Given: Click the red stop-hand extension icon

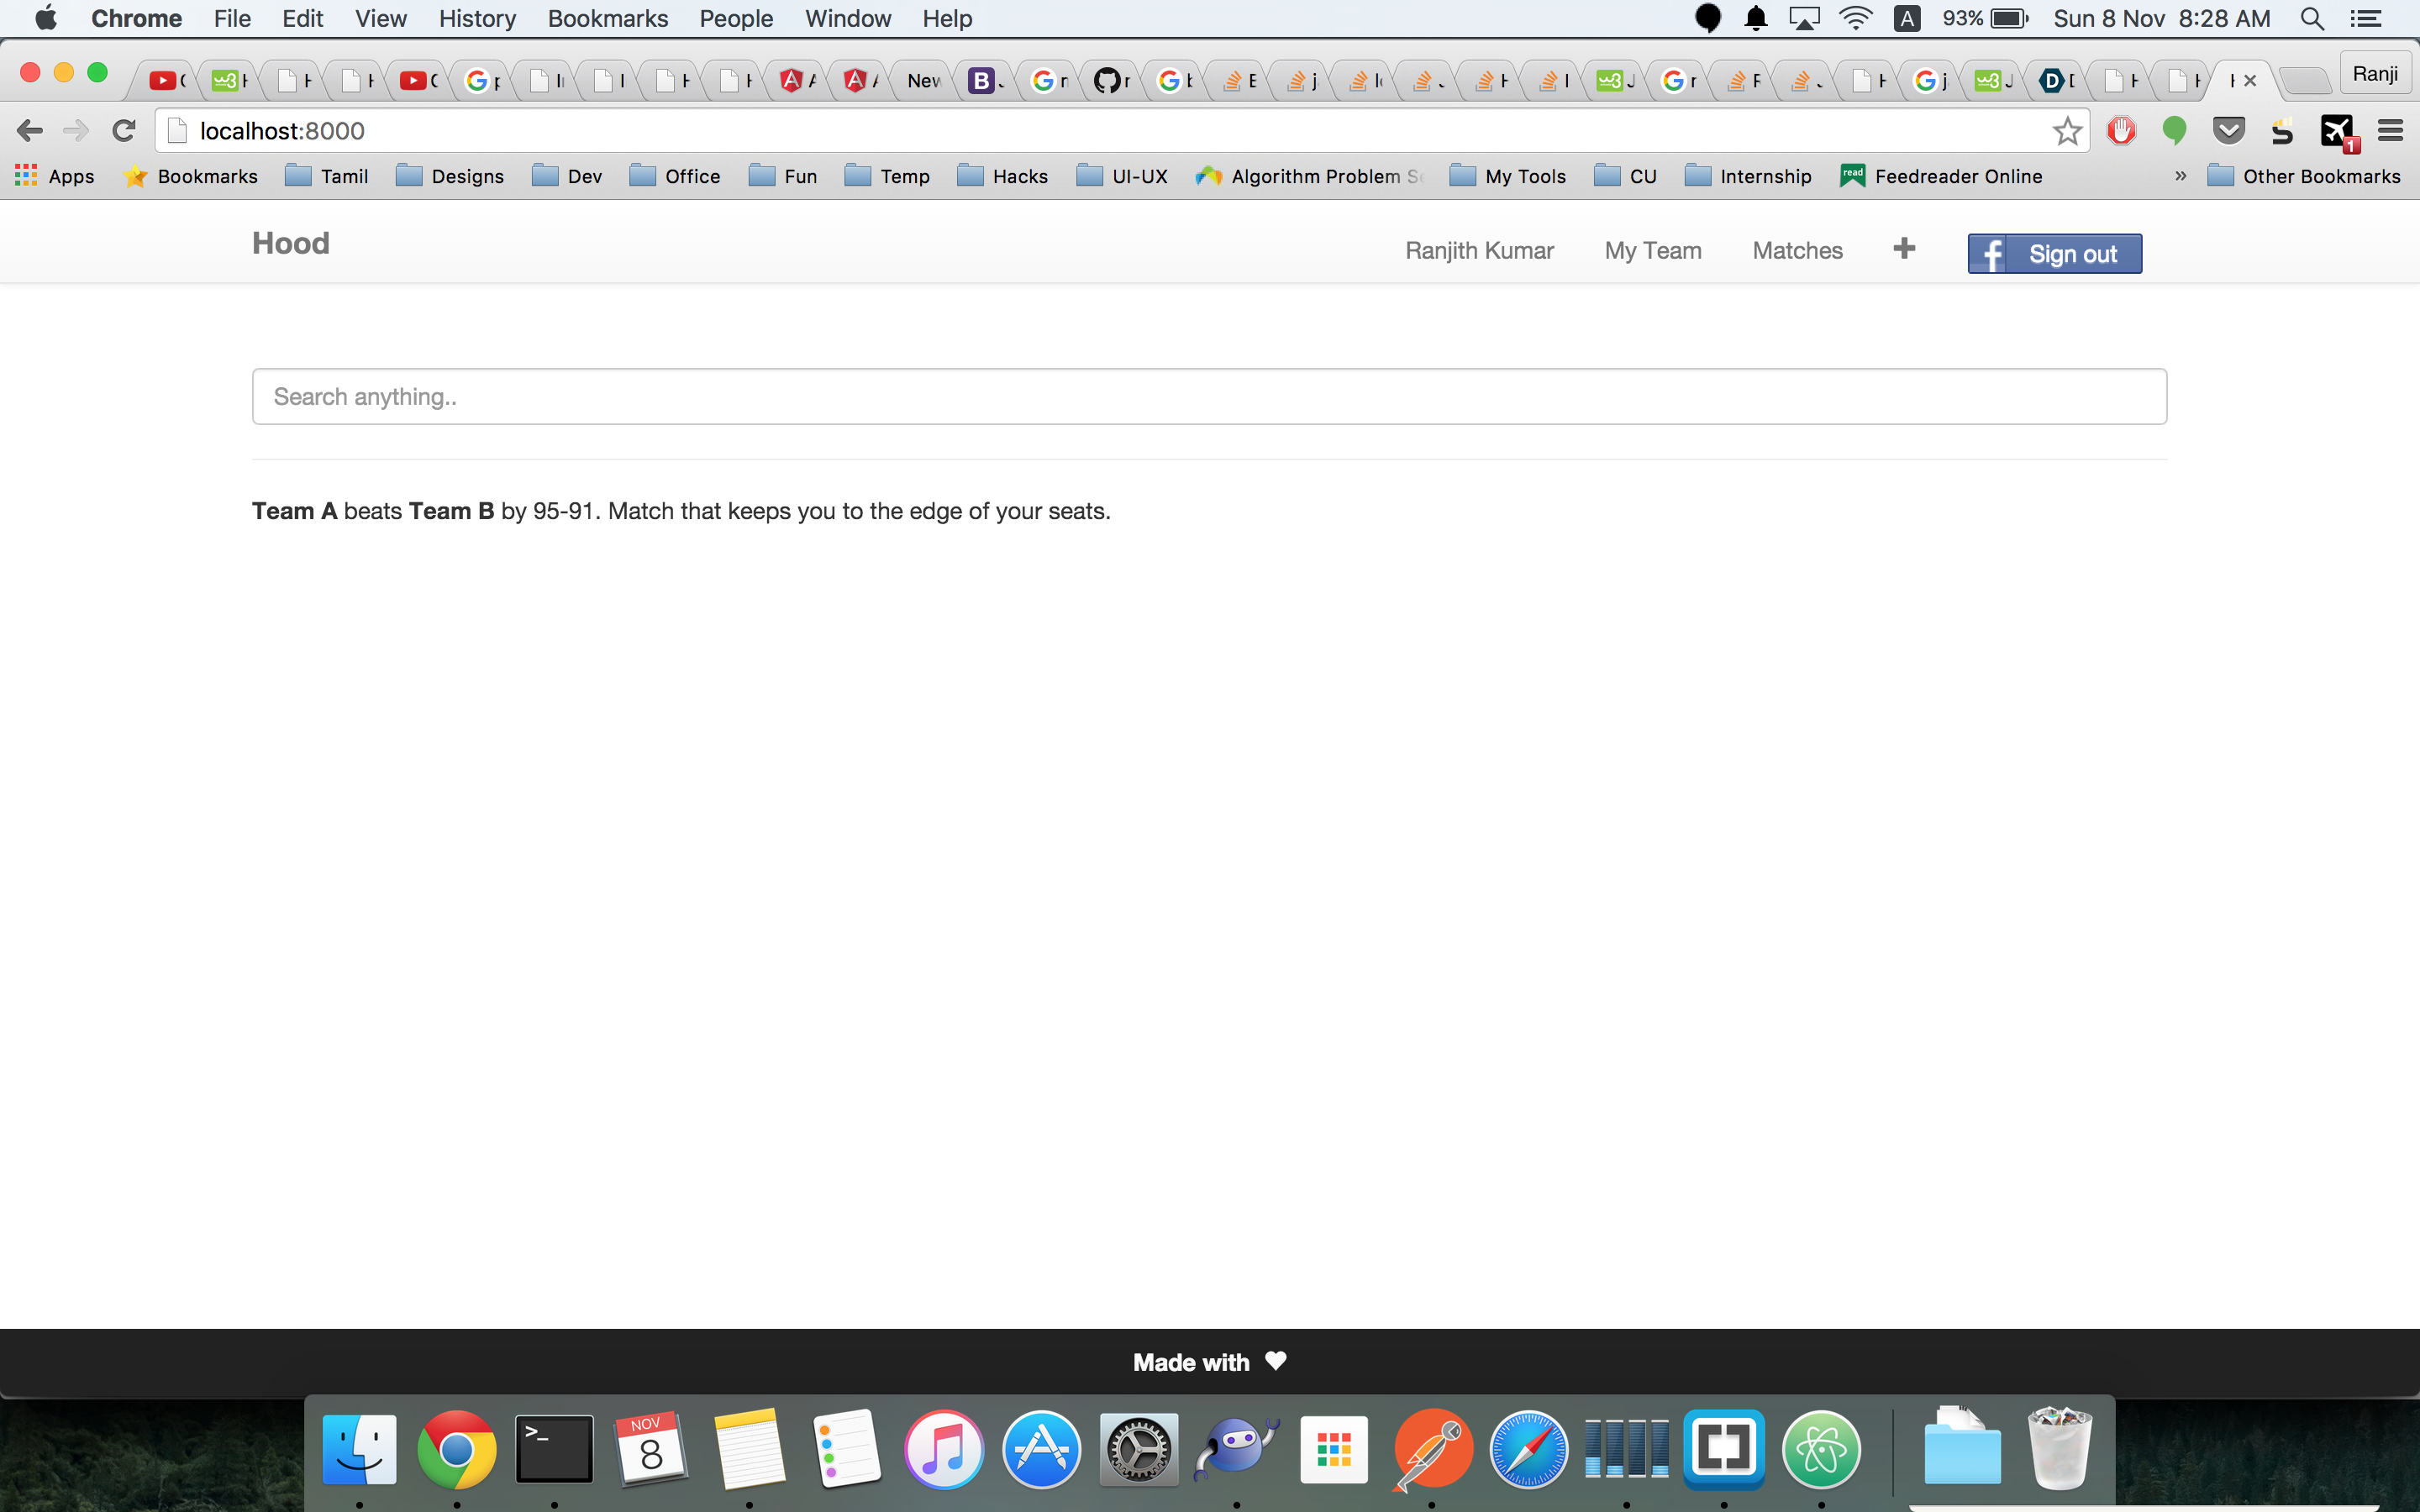Looking at the screenshot, I should tap(2120, 131).
